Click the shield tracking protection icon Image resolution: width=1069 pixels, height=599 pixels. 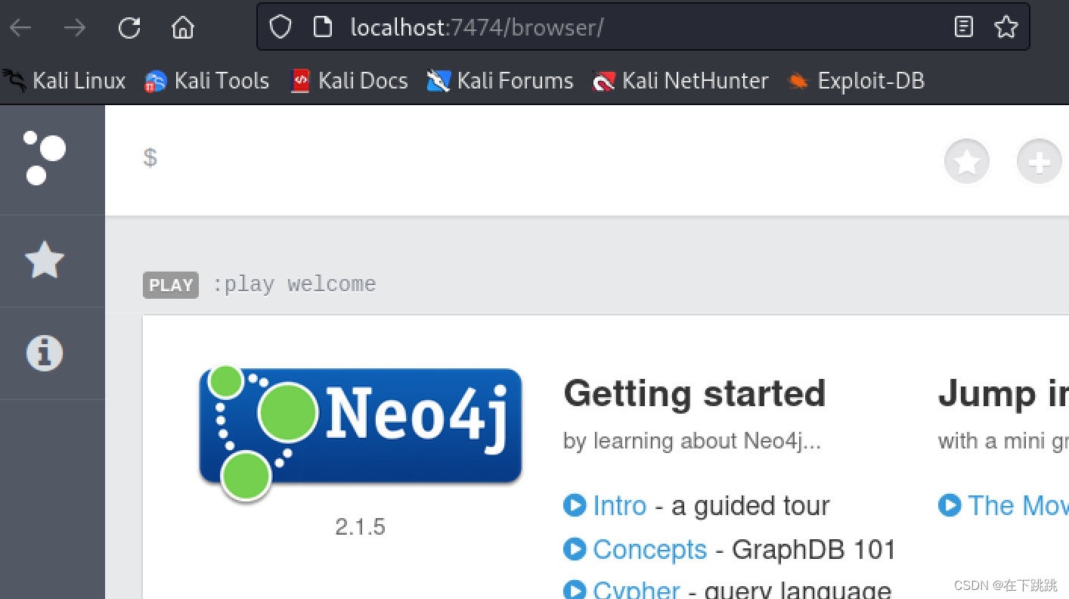[x=280, y=28]
